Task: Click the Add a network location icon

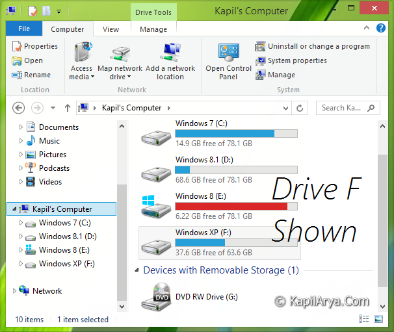Action: pyautogui.click(x=170, y=52)
